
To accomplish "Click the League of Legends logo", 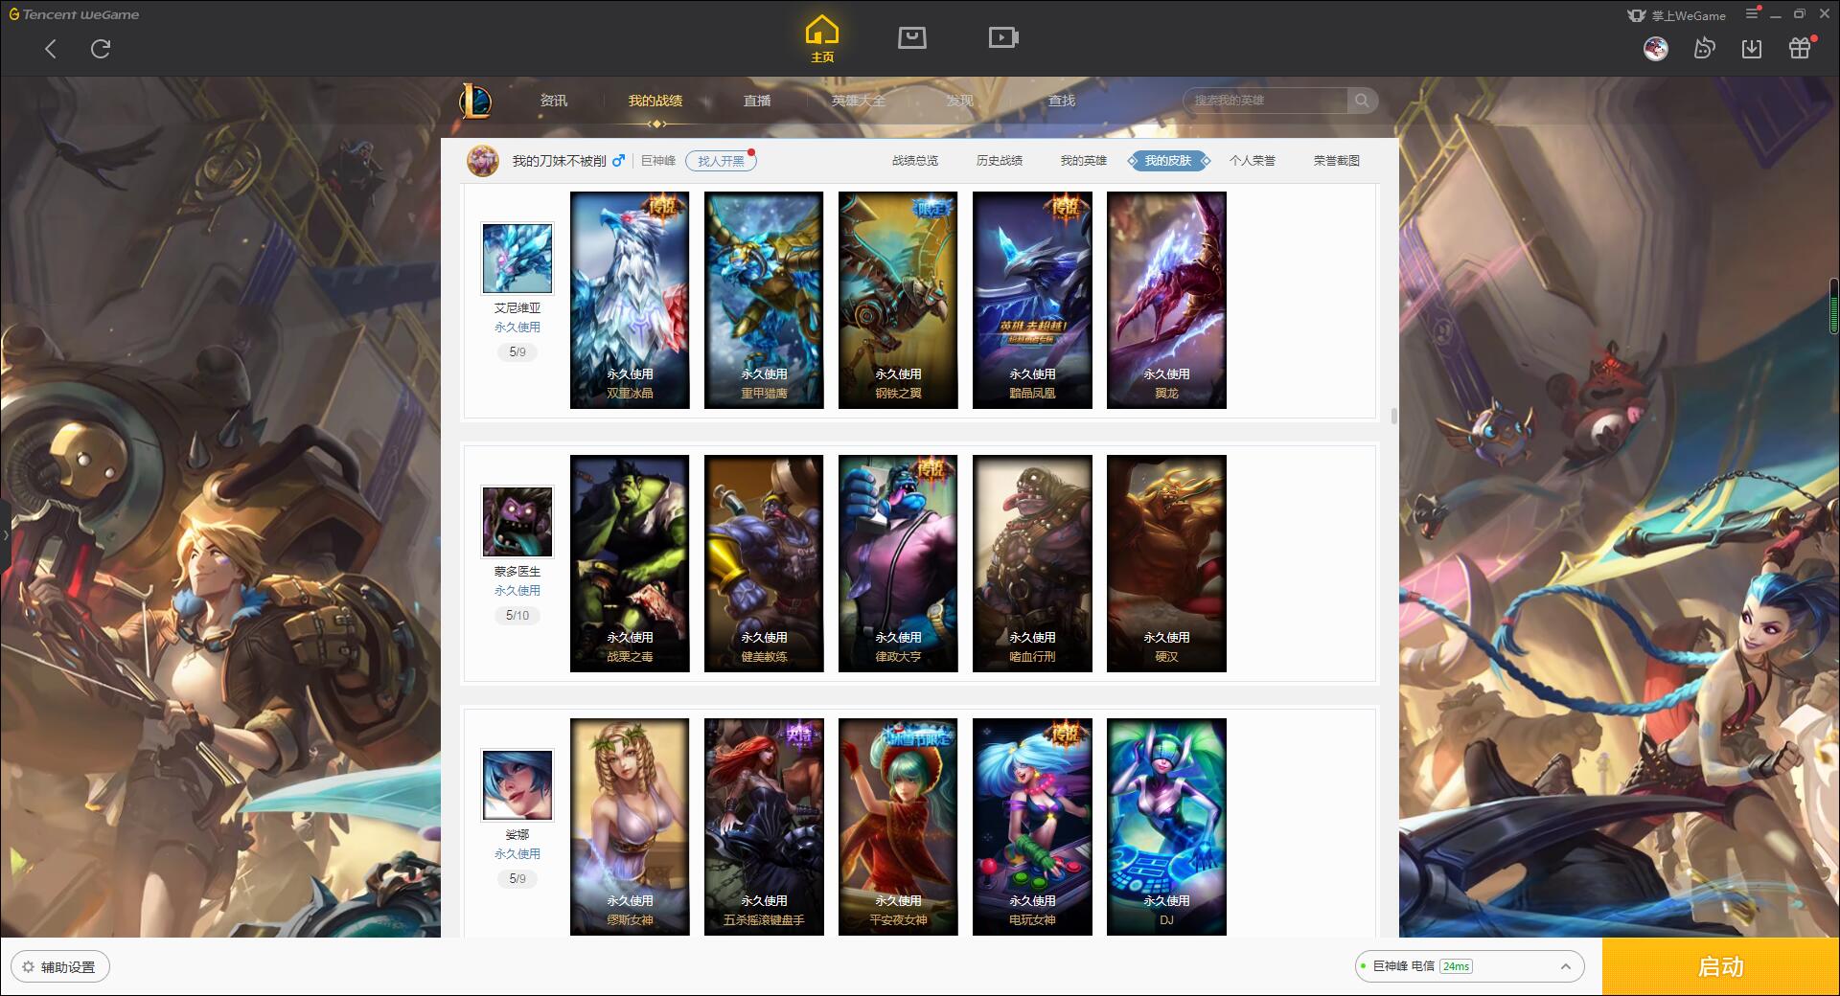I will tap(475, 101).
